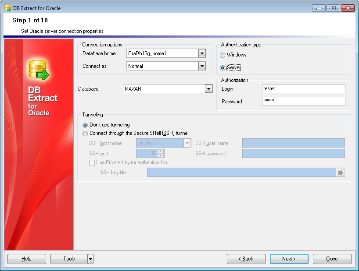Click the SSH user name field
The width and height of the screenshot is (359, 271).
[x=294, y=143]
